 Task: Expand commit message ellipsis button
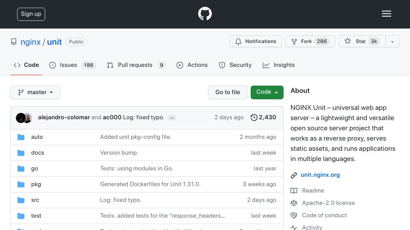[172, 118]
